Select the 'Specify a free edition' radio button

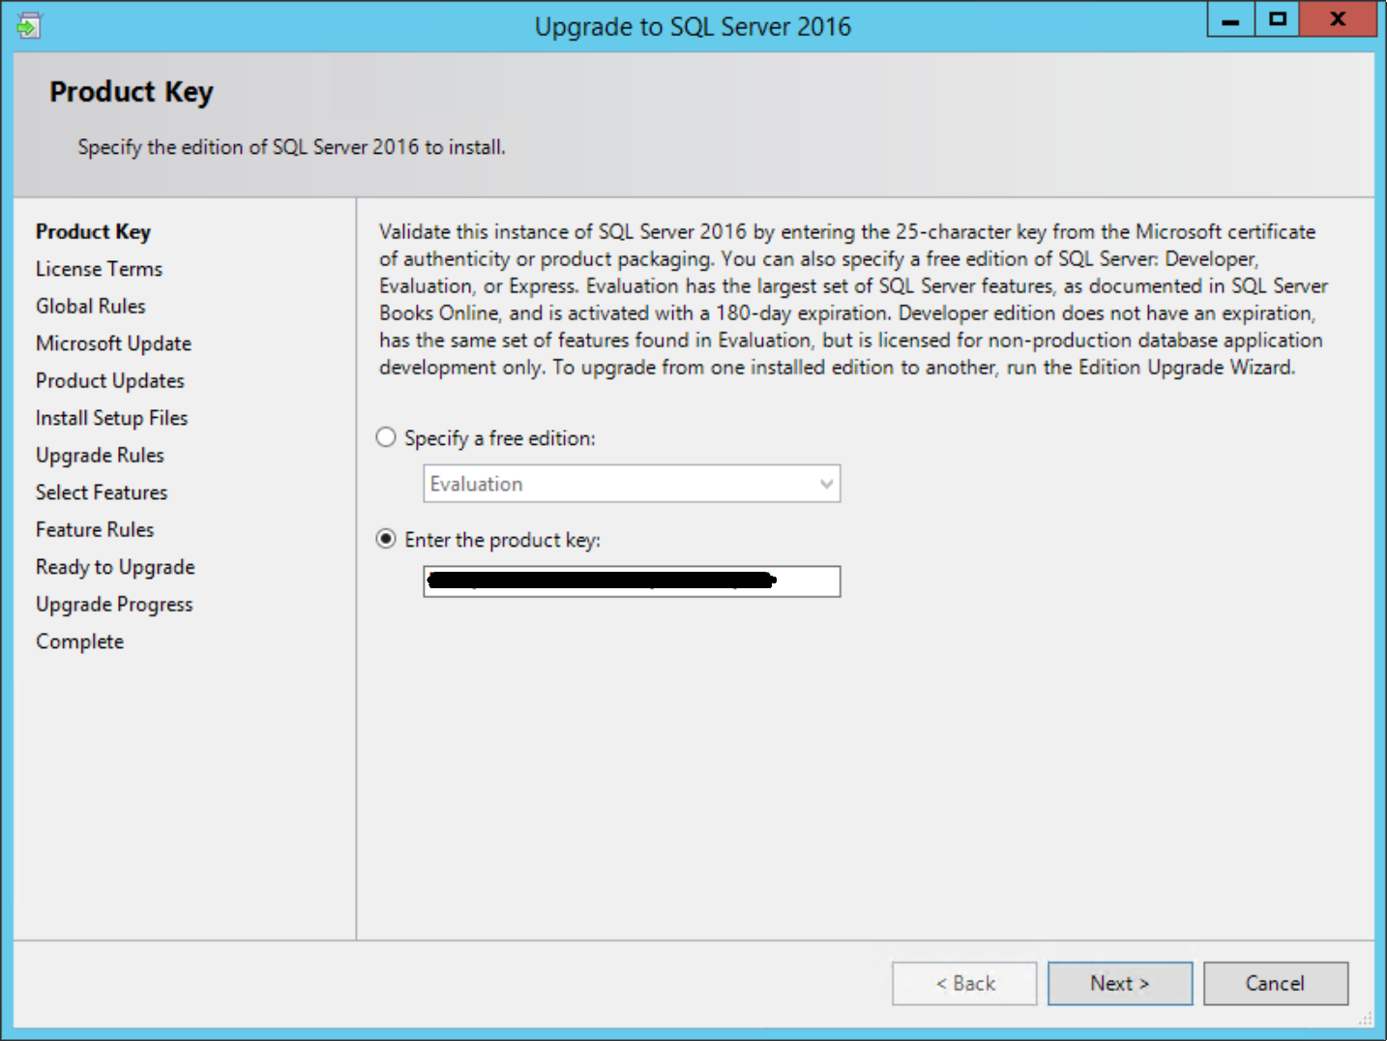[x=386, y=437]
